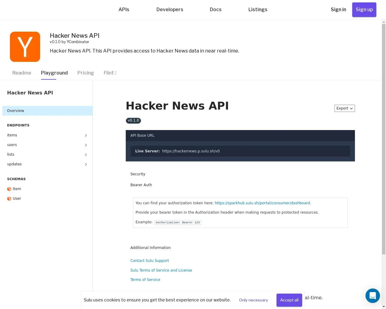
Task: Click the Live Server URL field
Action: click(x=240, y=151)
